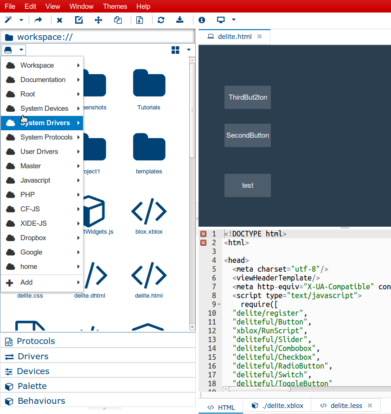The image size is (391, 414).
Task: Open the Themes menu
Action: click(x=115, y=6)
